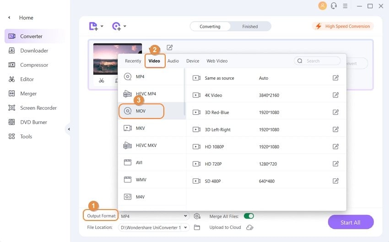The height and width of the screenshot is (242, 389).
Task: Click the Upload to Cloud icon
Action: [249, 227]
